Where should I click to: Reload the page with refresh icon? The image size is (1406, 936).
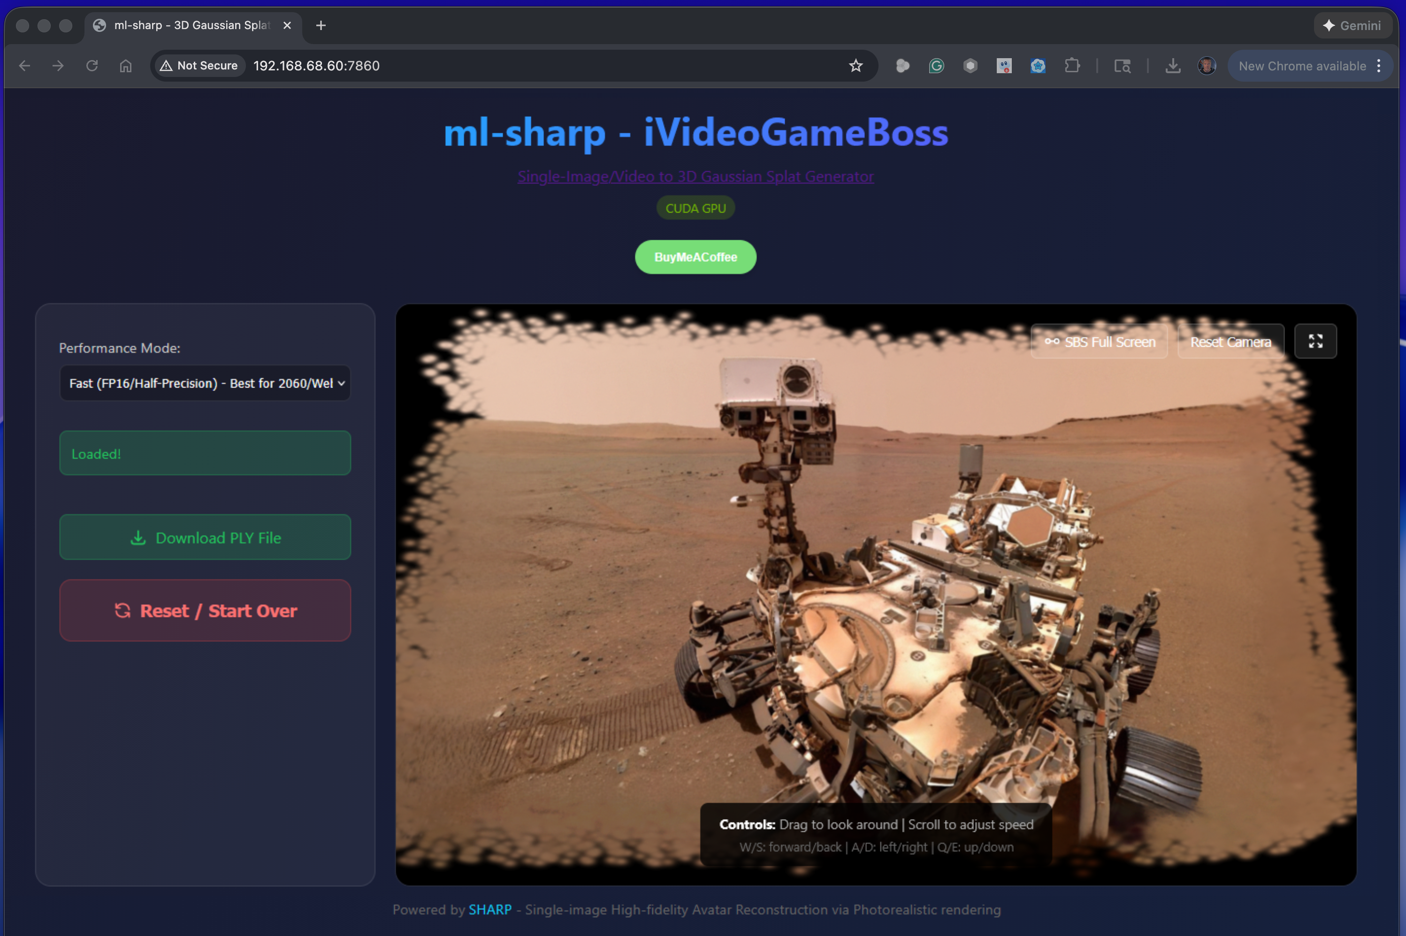click(x=92, y=66)
